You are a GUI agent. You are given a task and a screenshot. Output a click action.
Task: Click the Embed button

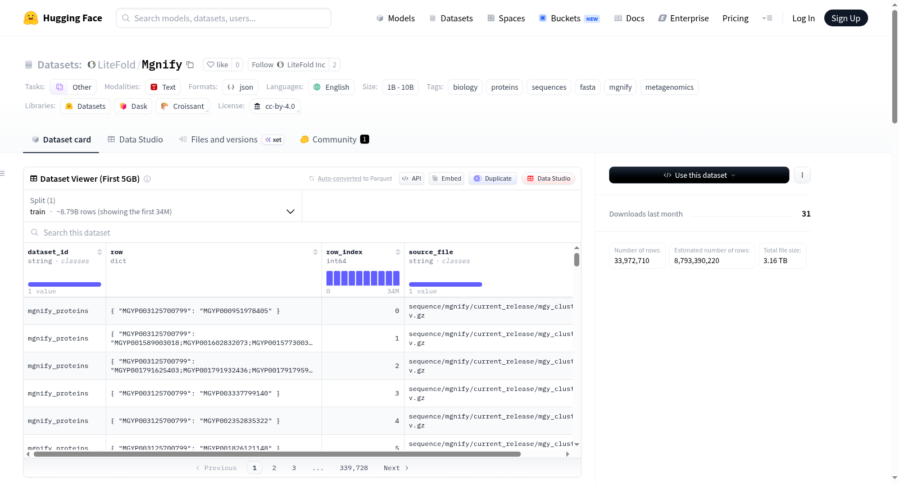coord(446,178)
